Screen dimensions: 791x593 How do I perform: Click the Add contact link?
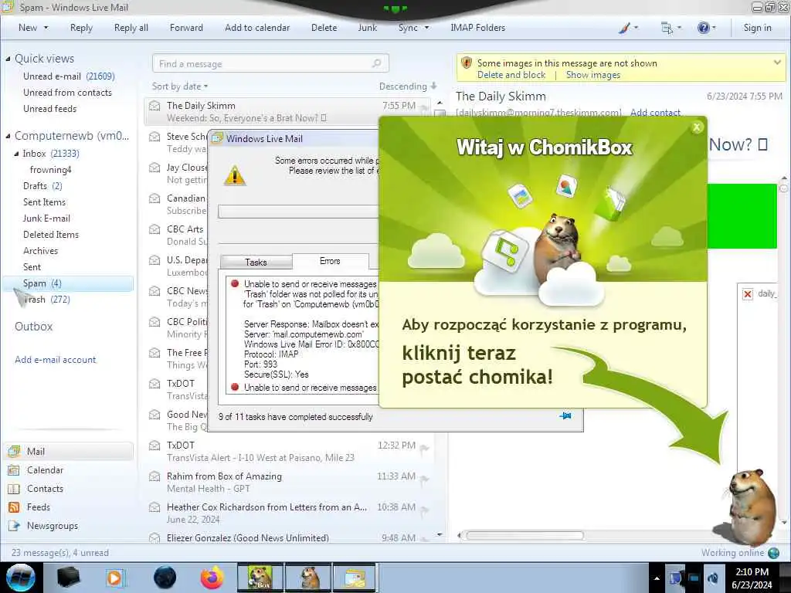(x=655, y=113)
